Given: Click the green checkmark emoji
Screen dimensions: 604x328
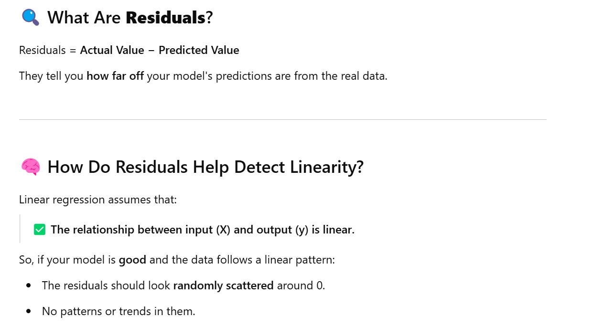Looking at the screenshot, I should pyautogui.click(x=40, y=230).
